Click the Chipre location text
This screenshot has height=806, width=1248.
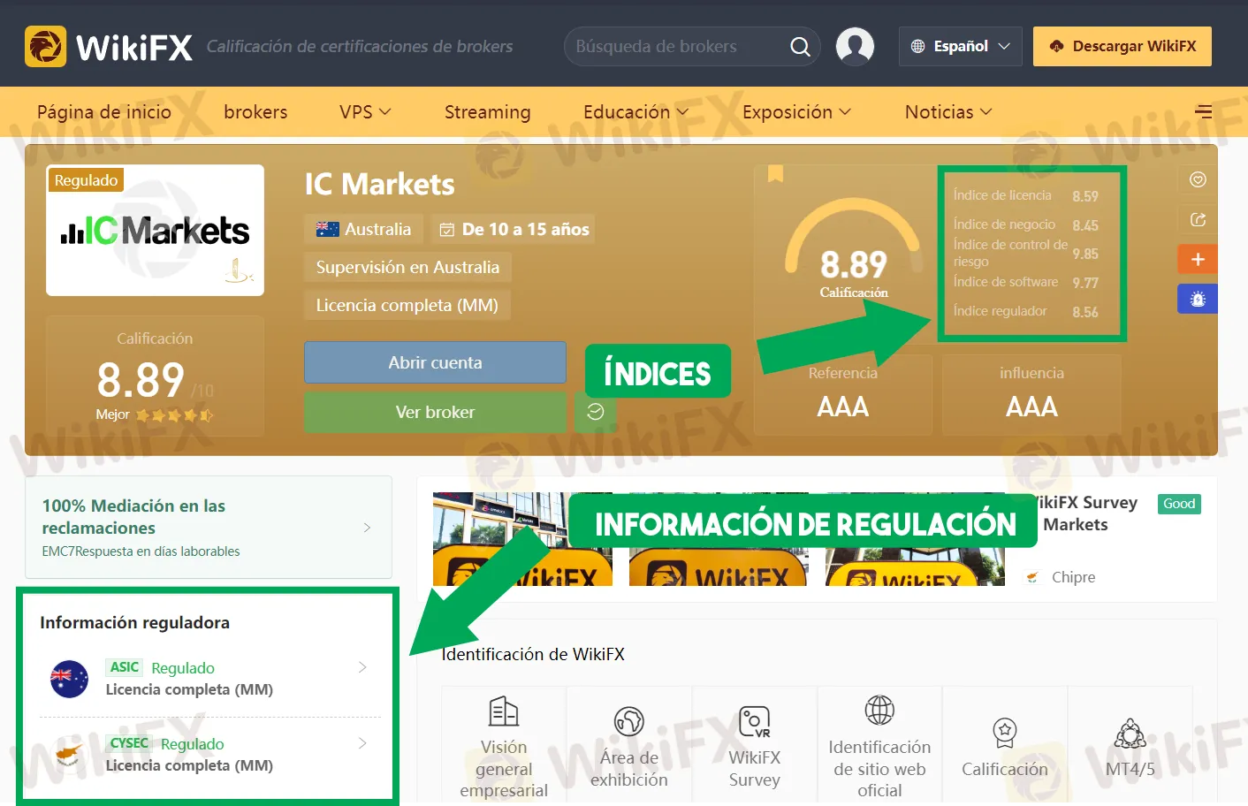[1073, 577]
